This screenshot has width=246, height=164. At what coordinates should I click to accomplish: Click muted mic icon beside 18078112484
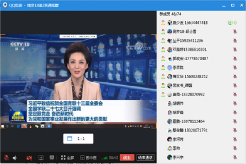235,121
